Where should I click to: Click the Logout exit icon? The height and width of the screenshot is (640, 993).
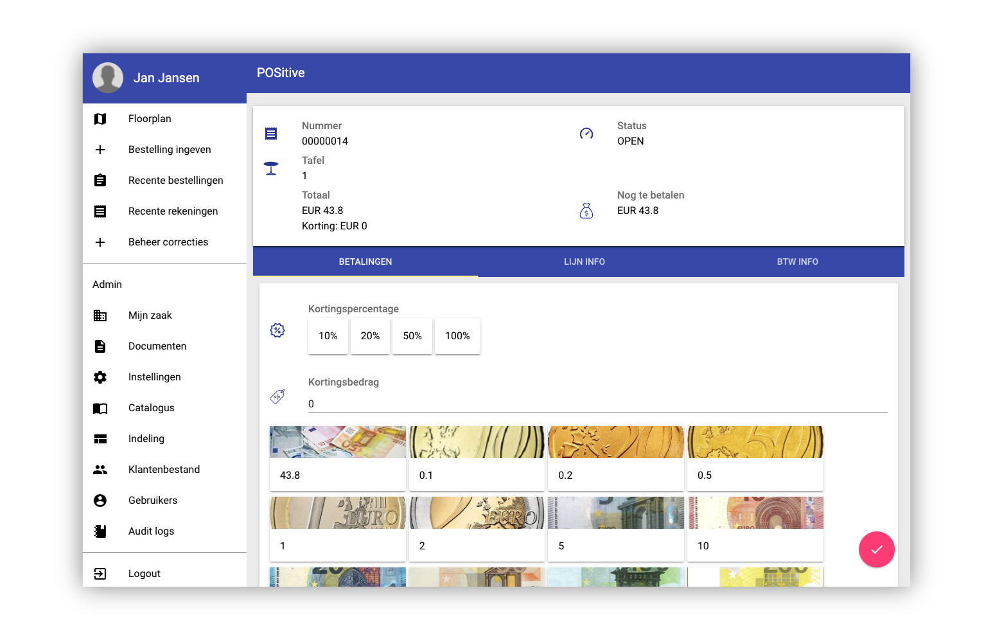(100, 574)
